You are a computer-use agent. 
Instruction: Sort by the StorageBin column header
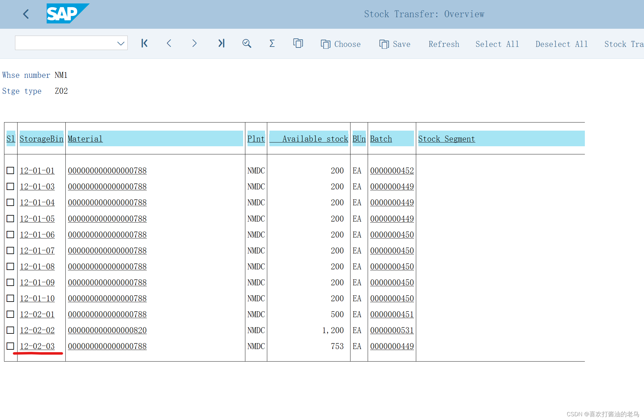tap(41, 139)
